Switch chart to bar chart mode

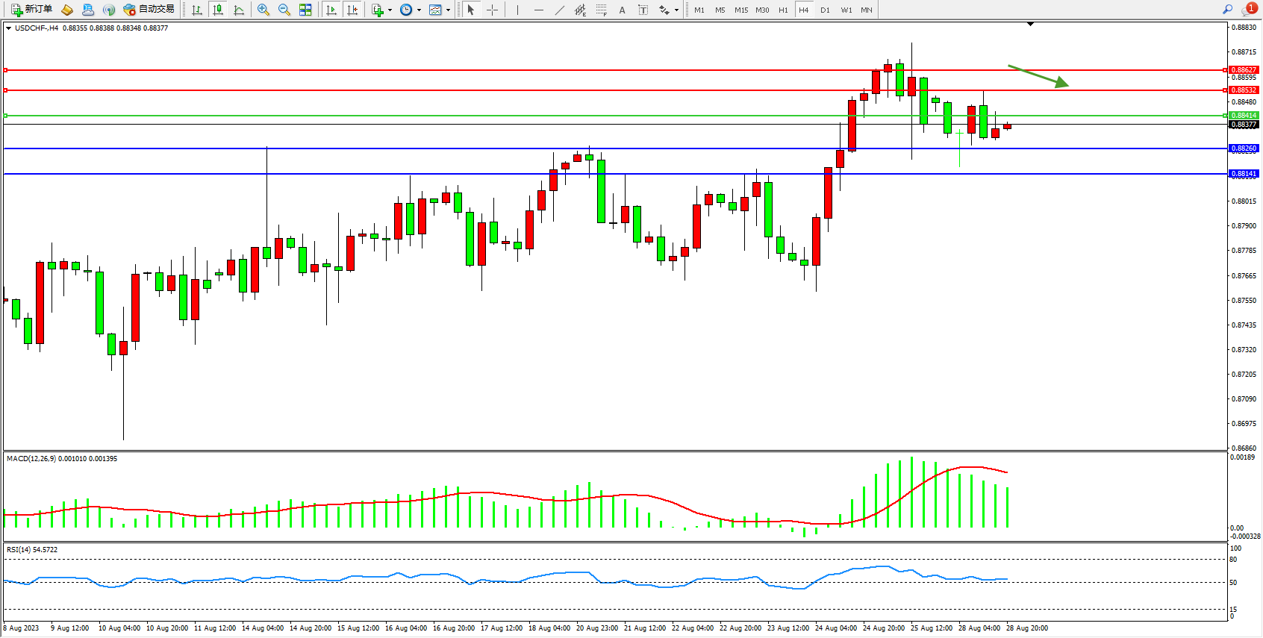197,10
